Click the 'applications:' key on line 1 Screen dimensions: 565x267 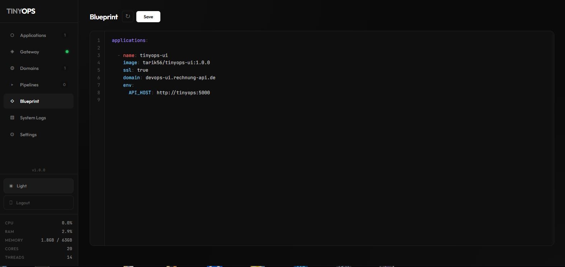(x=130, y=40)
